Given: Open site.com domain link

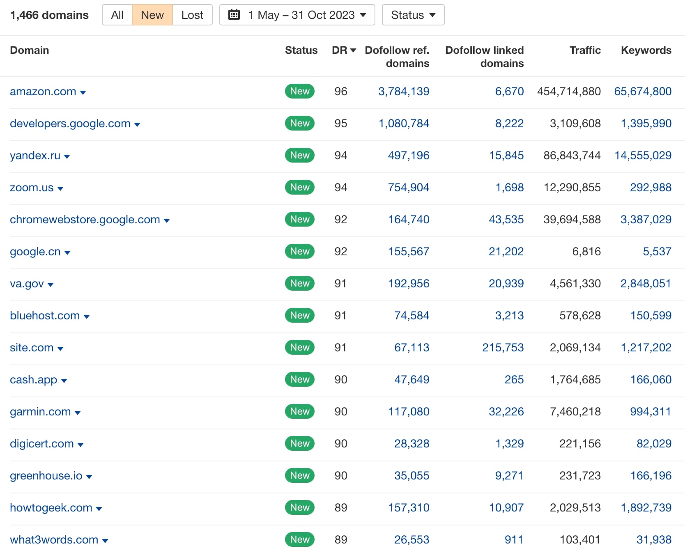Looking at the screenshot, I should pyautogui.click(x=32, y=347).
